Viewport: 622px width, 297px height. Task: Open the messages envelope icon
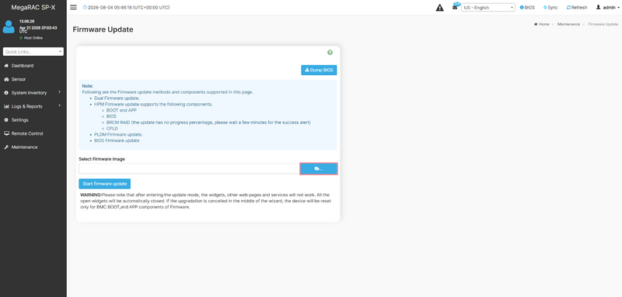coord(455,7)
